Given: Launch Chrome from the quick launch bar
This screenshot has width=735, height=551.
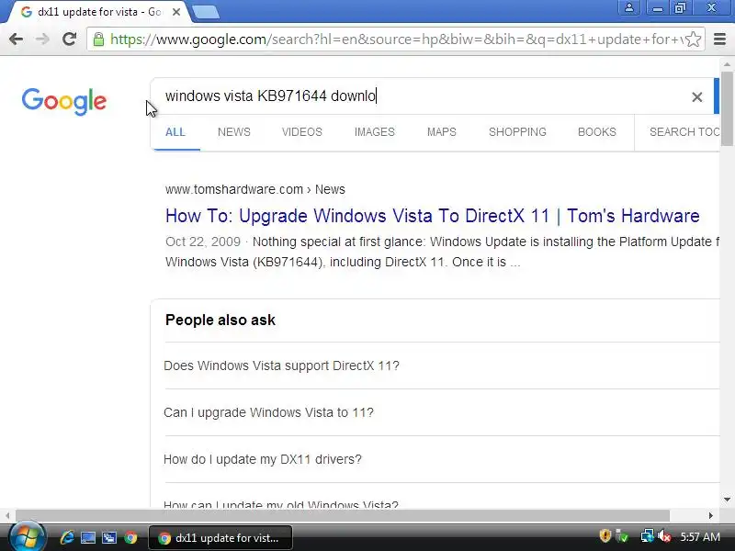Looking at the screenshot, I should (130, 537).
